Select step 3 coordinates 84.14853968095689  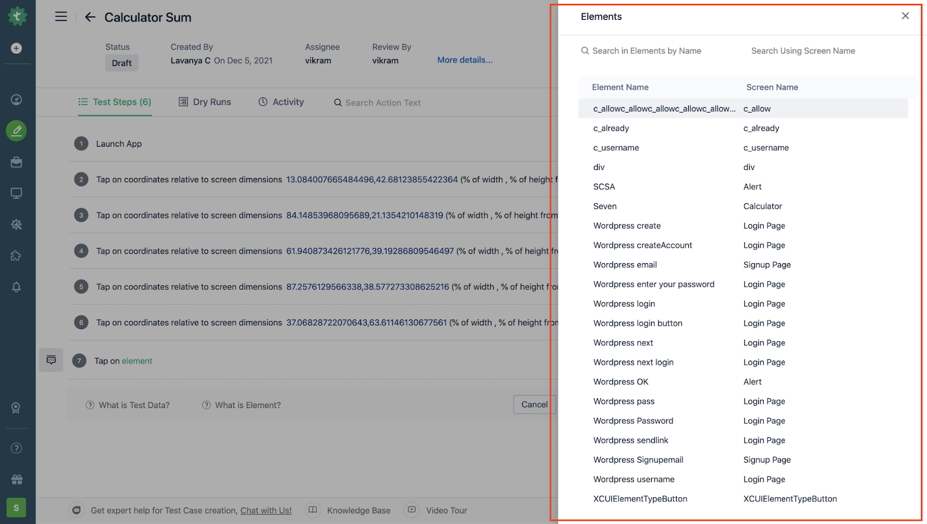pos(313,215)
